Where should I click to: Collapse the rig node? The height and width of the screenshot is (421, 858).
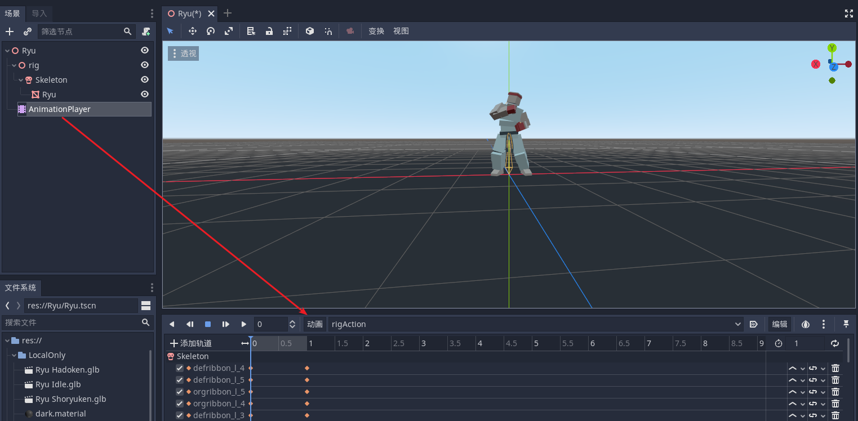click(14, 65)
